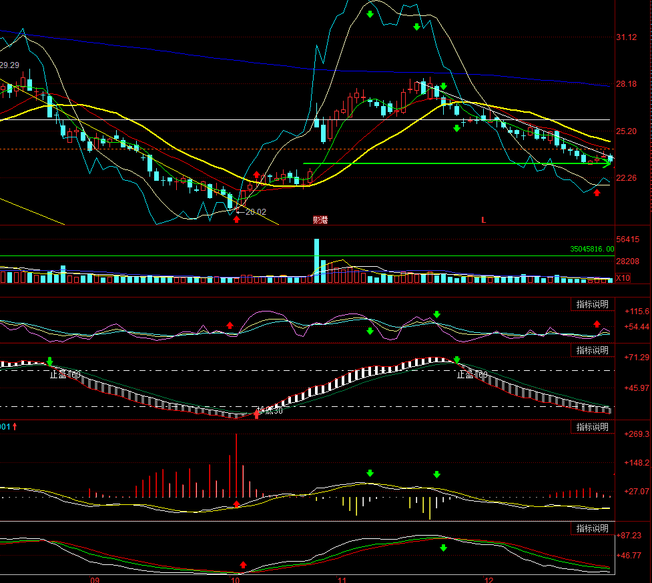Click the red L marker on price chart
This screenshot has height=583, width=652.
click(483, 220)
